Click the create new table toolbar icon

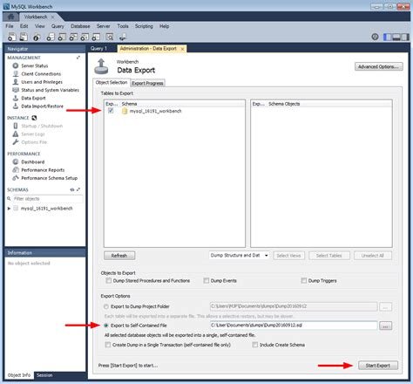pos(62,38)
